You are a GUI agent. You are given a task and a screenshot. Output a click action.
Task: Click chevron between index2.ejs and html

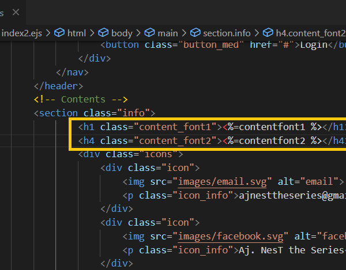click(48, 33)
